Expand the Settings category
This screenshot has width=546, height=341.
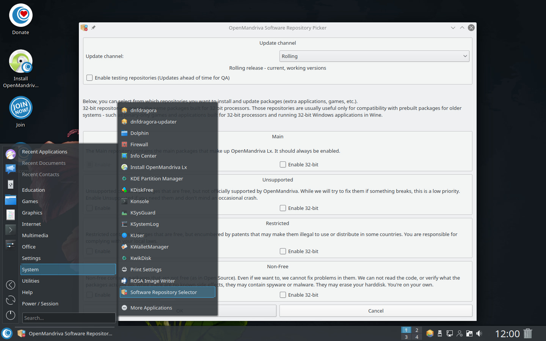tap(68, 258)
